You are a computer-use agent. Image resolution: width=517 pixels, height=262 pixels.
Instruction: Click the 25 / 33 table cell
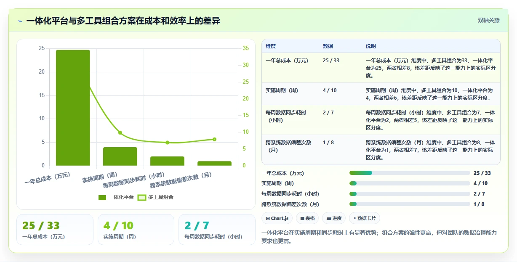pyautogui.click(x=331, y=61)
